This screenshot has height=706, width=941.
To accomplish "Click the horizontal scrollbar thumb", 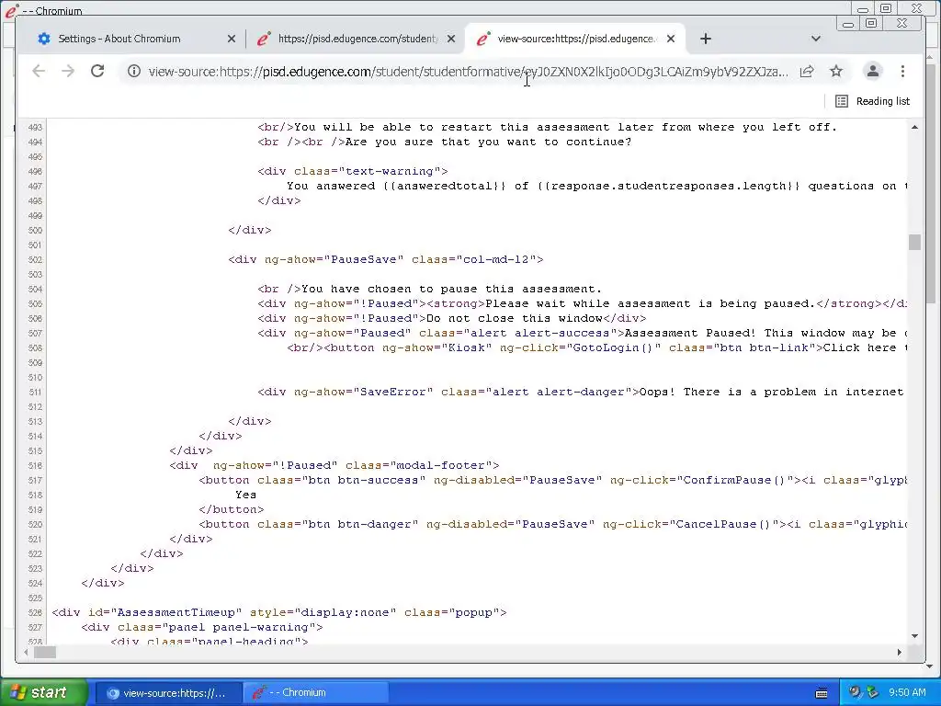I will tap(44, 652).
